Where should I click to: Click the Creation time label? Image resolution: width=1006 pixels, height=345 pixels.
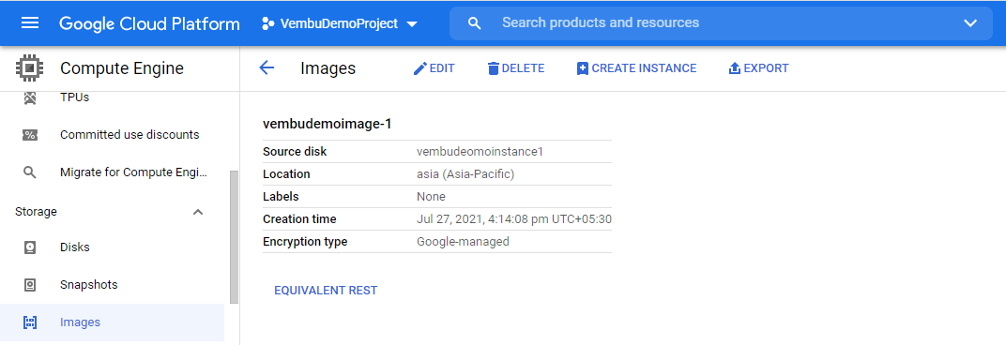(299, 219)
